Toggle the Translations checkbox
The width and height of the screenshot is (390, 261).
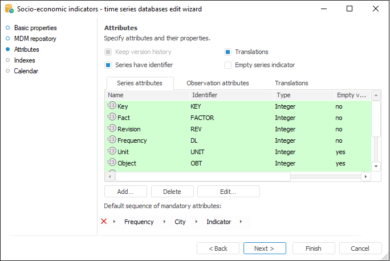[x=228, y=52]
